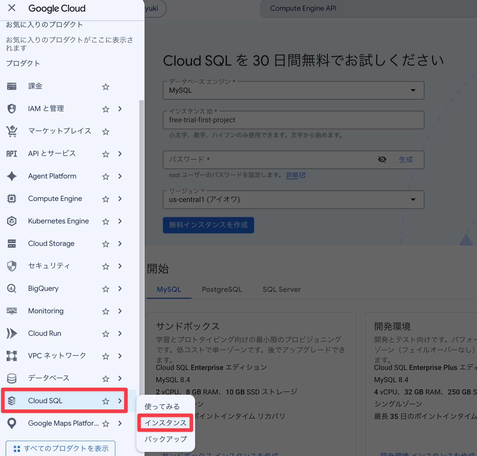The image size is (477, 456).
Task: Star the Compute Engine product
Action: [x=106, y=199]
